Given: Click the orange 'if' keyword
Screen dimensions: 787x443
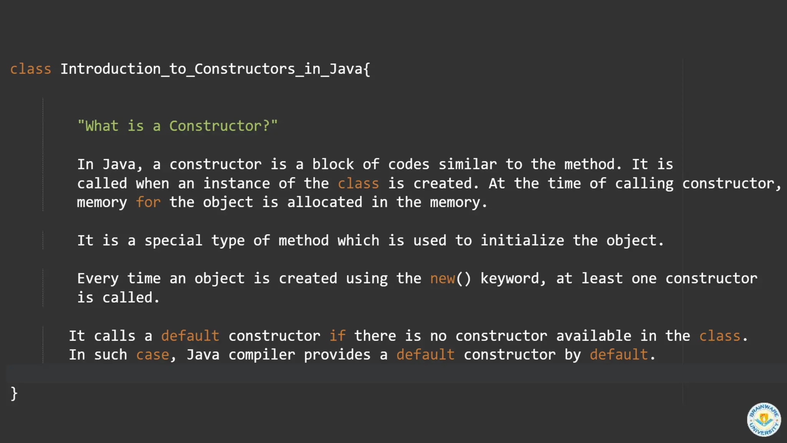Looking at the screenshot, I should click(x=337, y=336).
